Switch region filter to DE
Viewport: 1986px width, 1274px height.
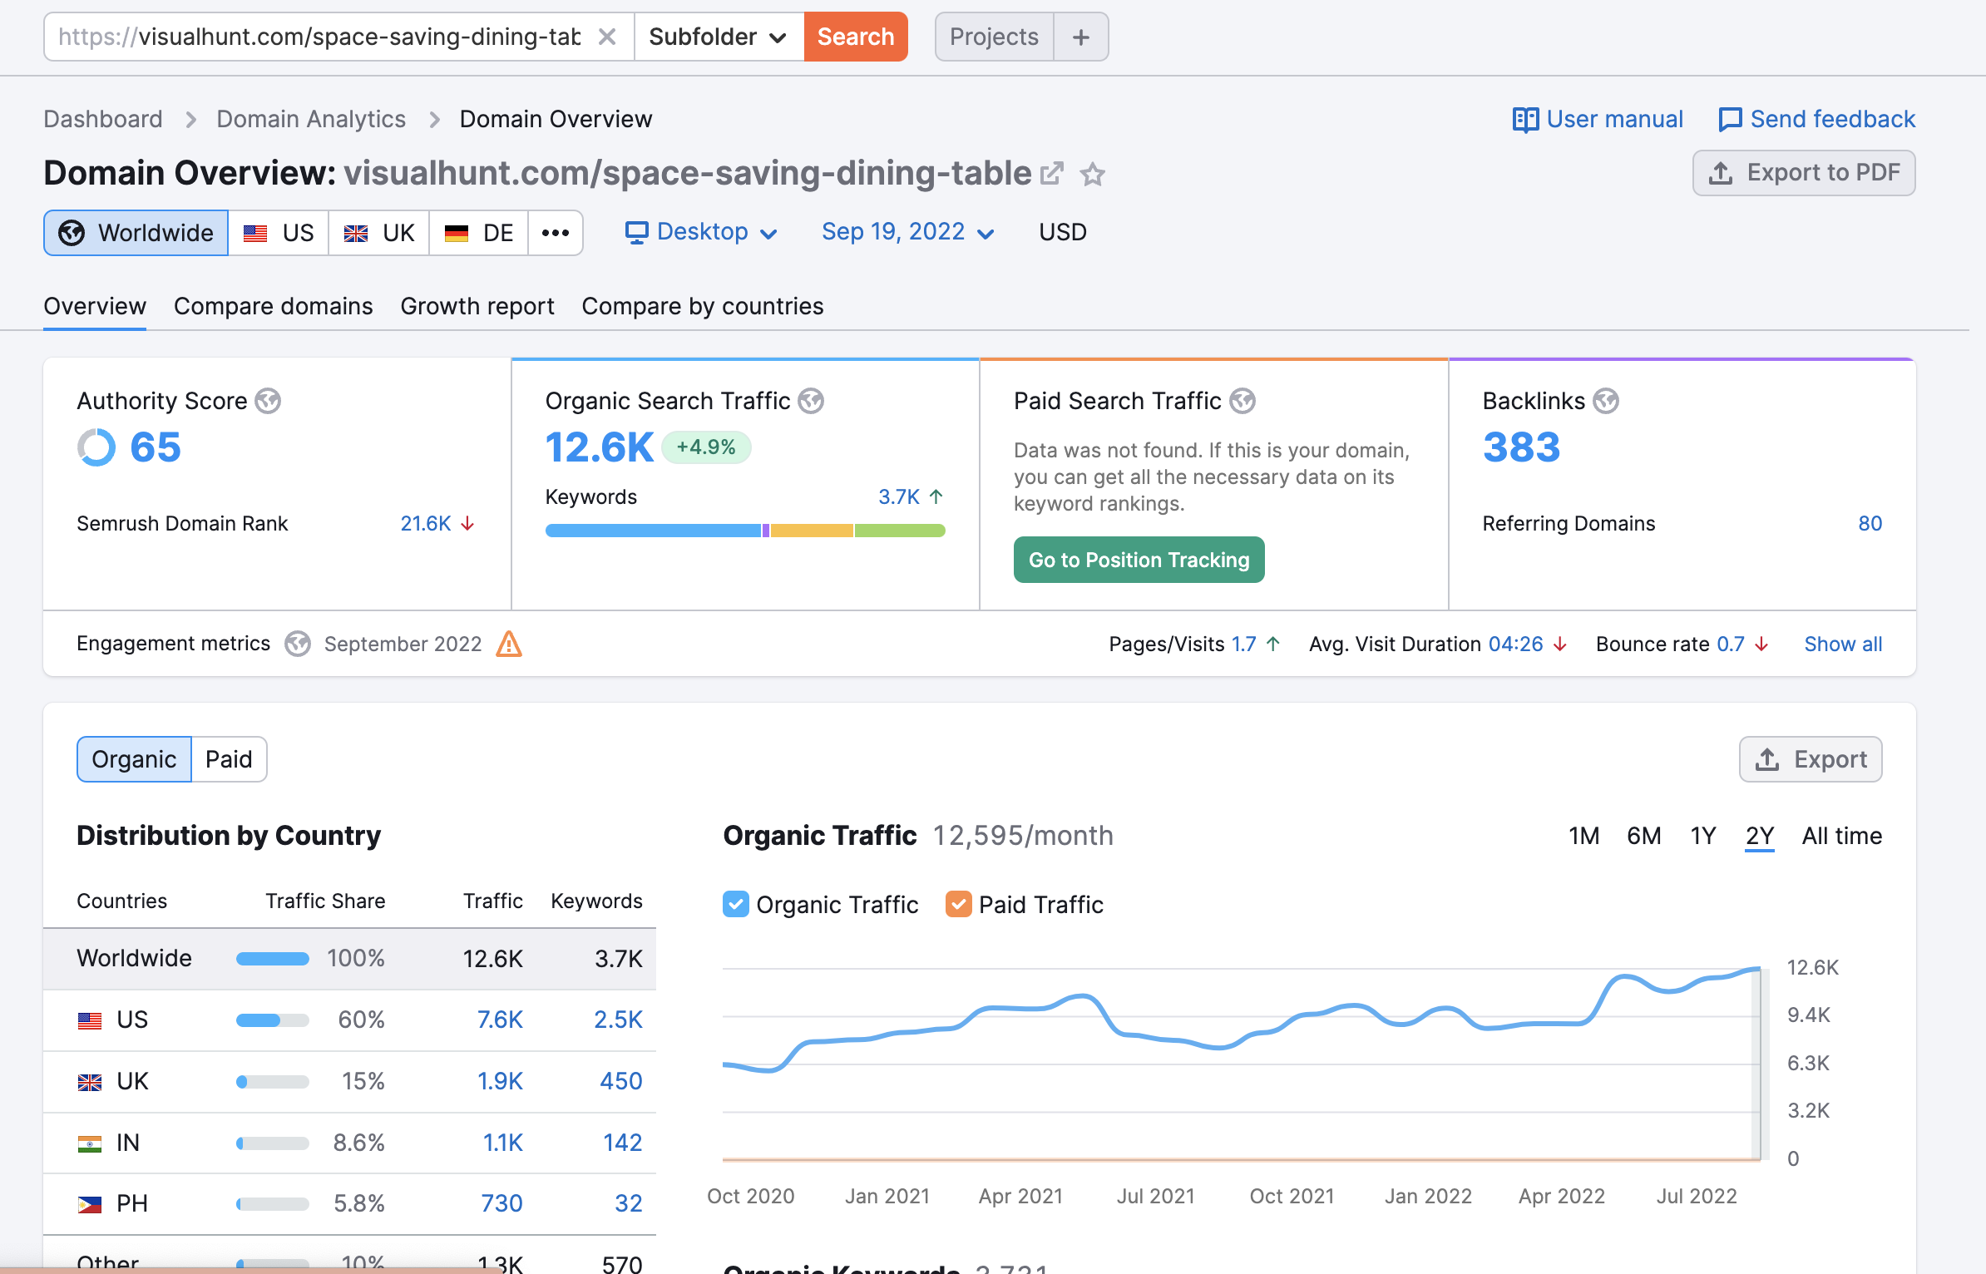[x=479, y=233]
